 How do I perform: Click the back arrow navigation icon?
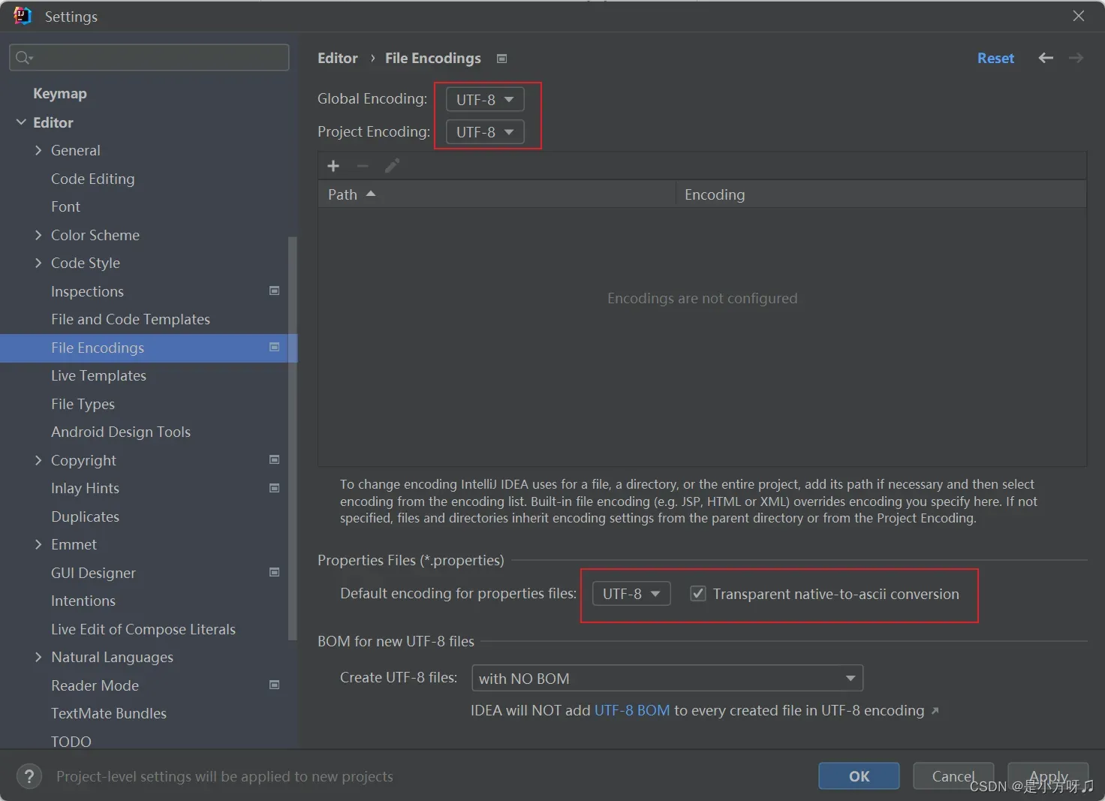[x=1046, y=58]
